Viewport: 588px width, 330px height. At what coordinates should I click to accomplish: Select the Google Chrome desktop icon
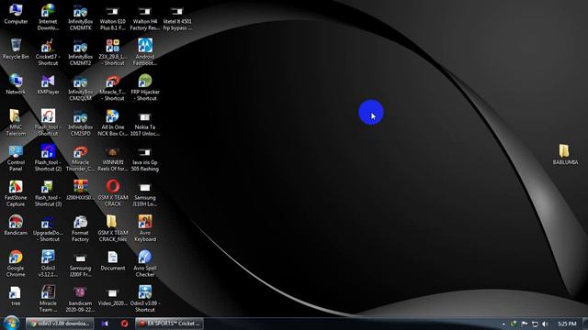click(x=16, y=263)
